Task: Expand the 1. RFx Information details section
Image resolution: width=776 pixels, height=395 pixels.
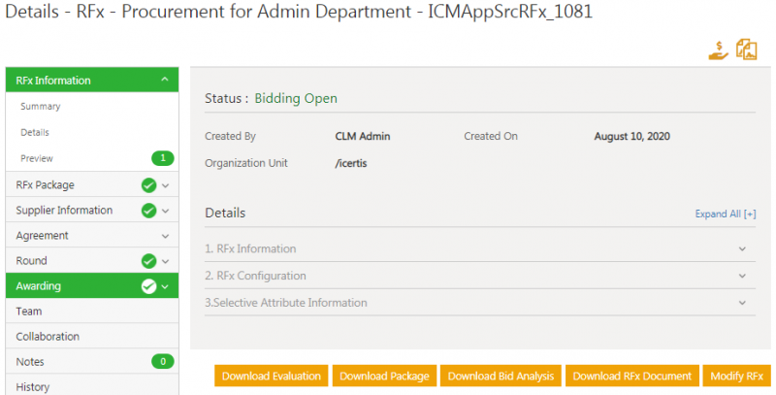Action: click(742, 248)
